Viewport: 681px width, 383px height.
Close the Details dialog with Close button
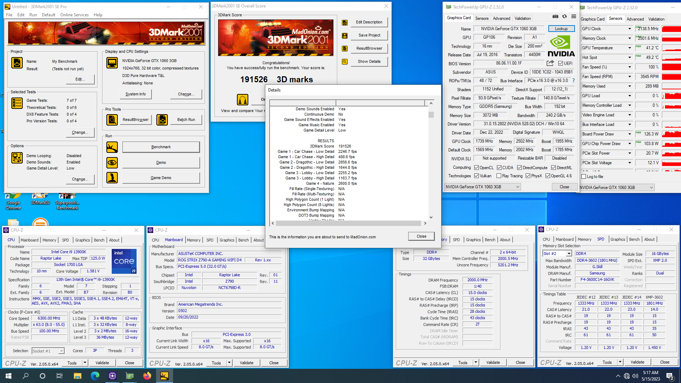(x=421, y=236)
